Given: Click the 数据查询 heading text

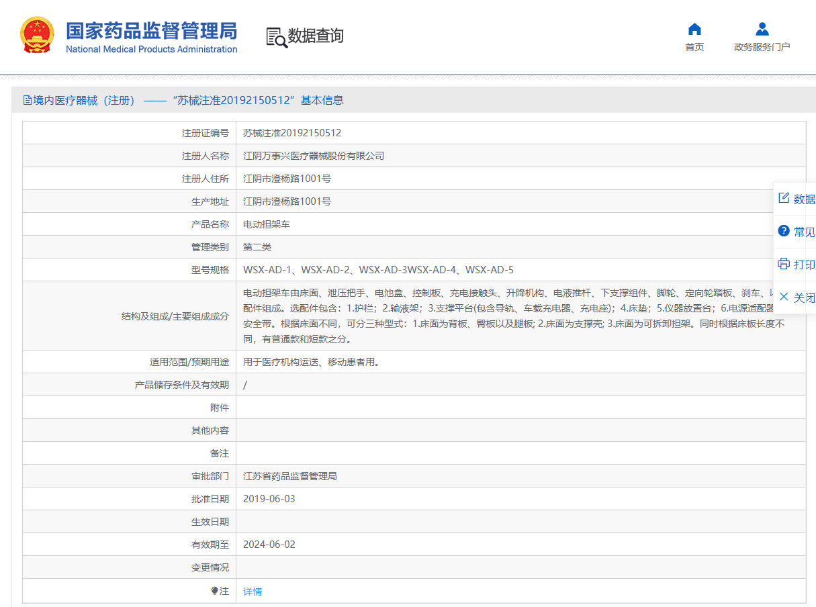Looking at the screenshot, I should 316,36.
